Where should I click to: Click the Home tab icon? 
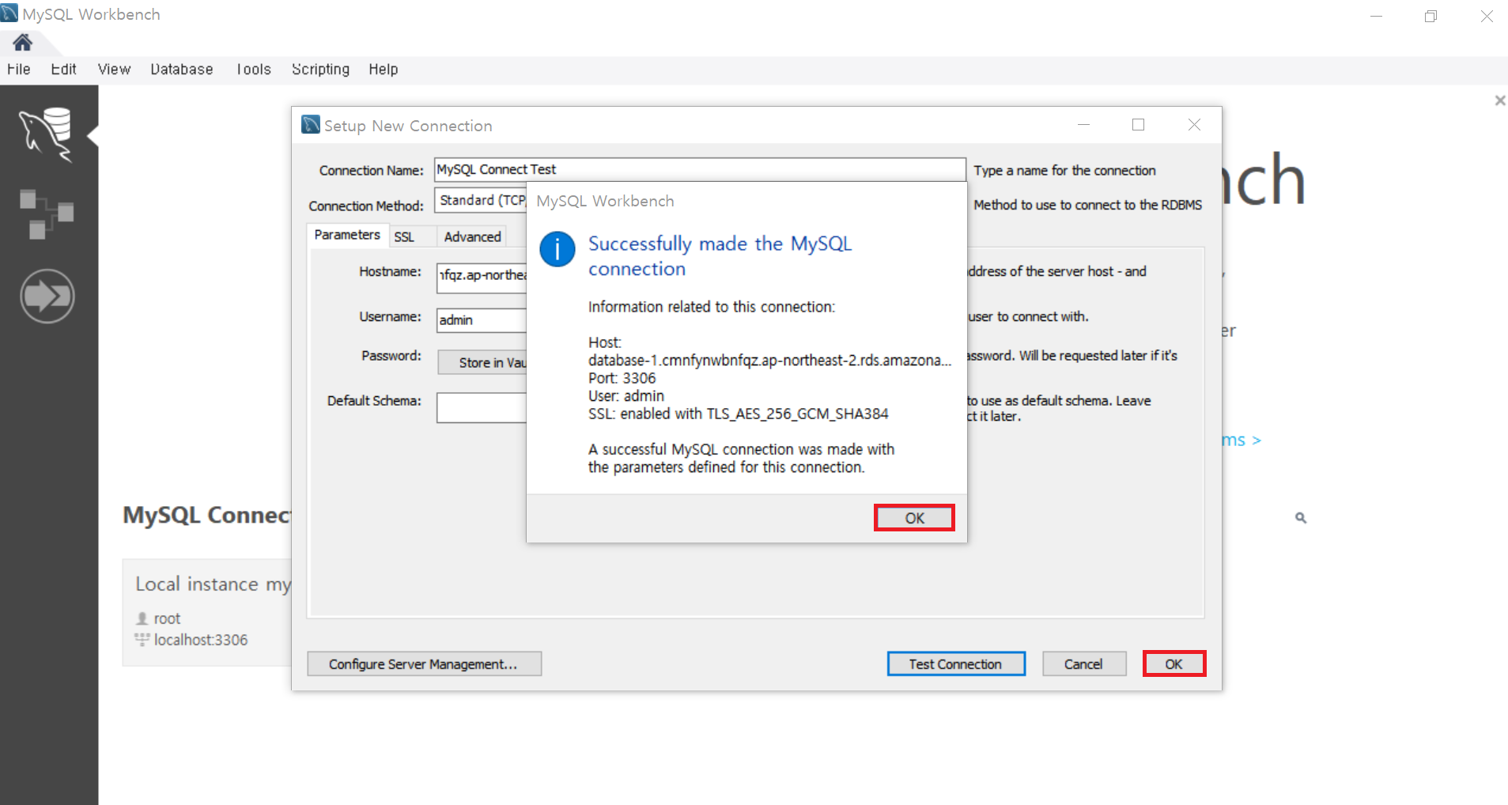point(22,43)
